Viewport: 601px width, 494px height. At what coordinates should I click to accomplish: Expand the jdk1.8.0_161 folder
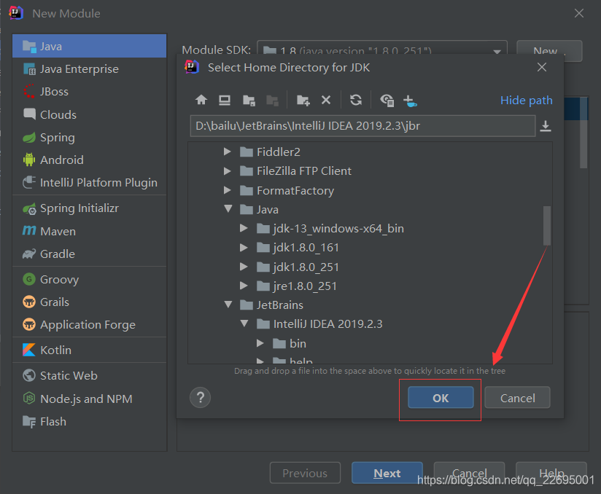coord(244,248)
